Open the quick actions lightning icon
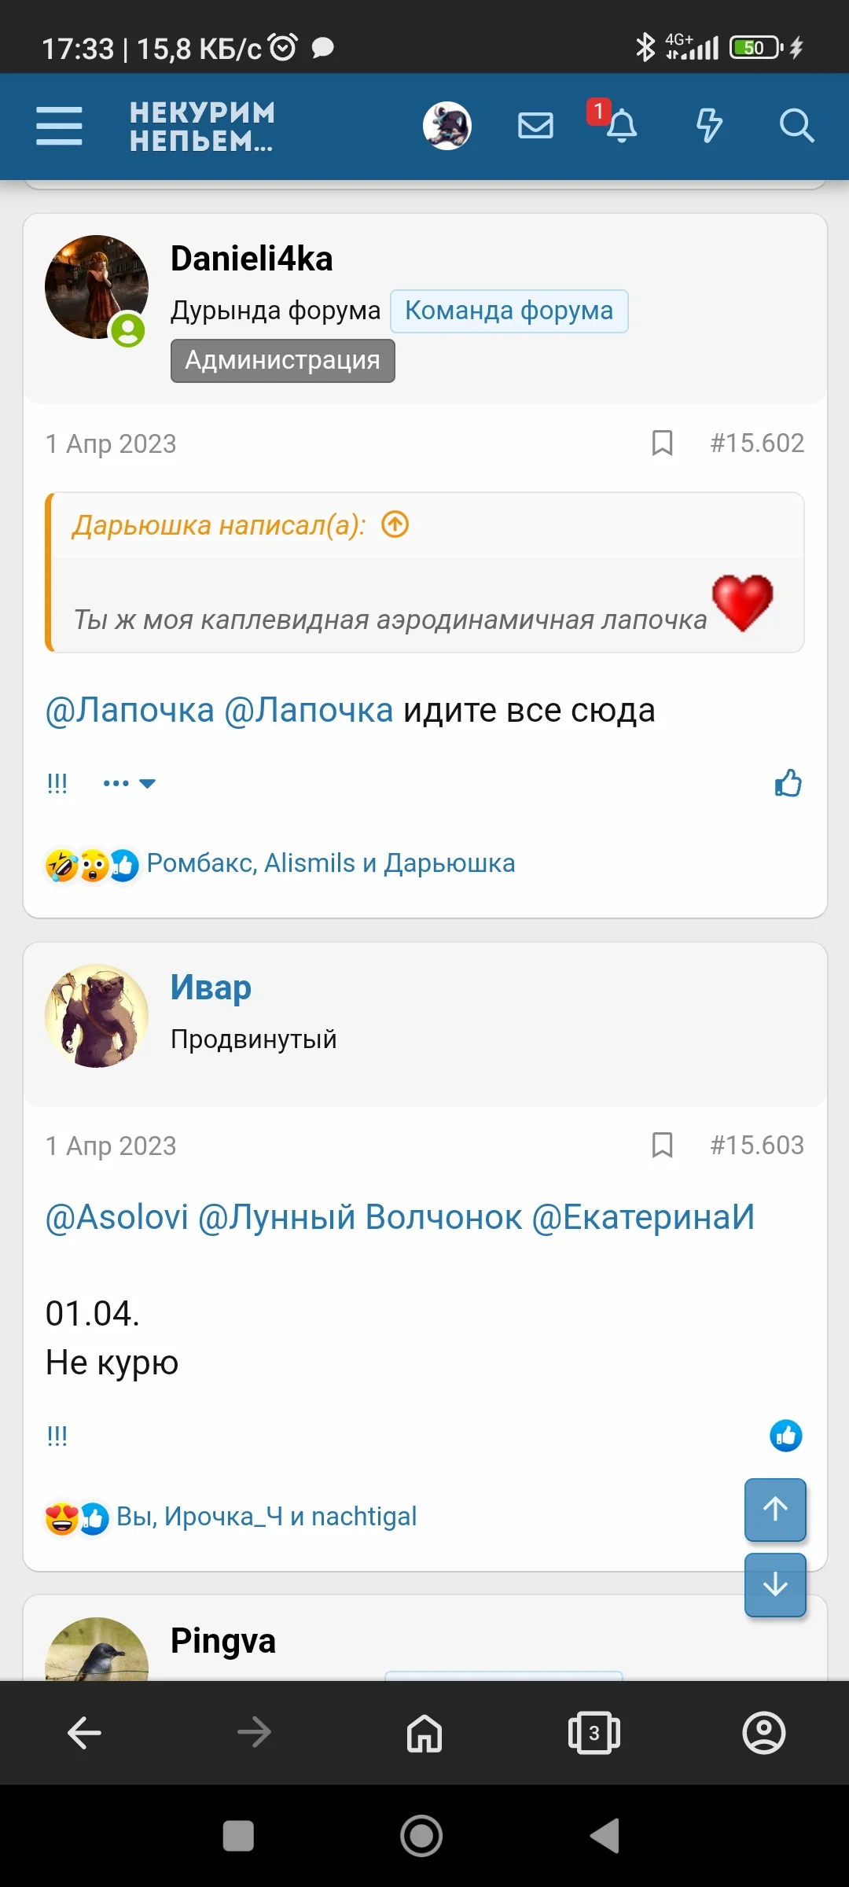 708,126
